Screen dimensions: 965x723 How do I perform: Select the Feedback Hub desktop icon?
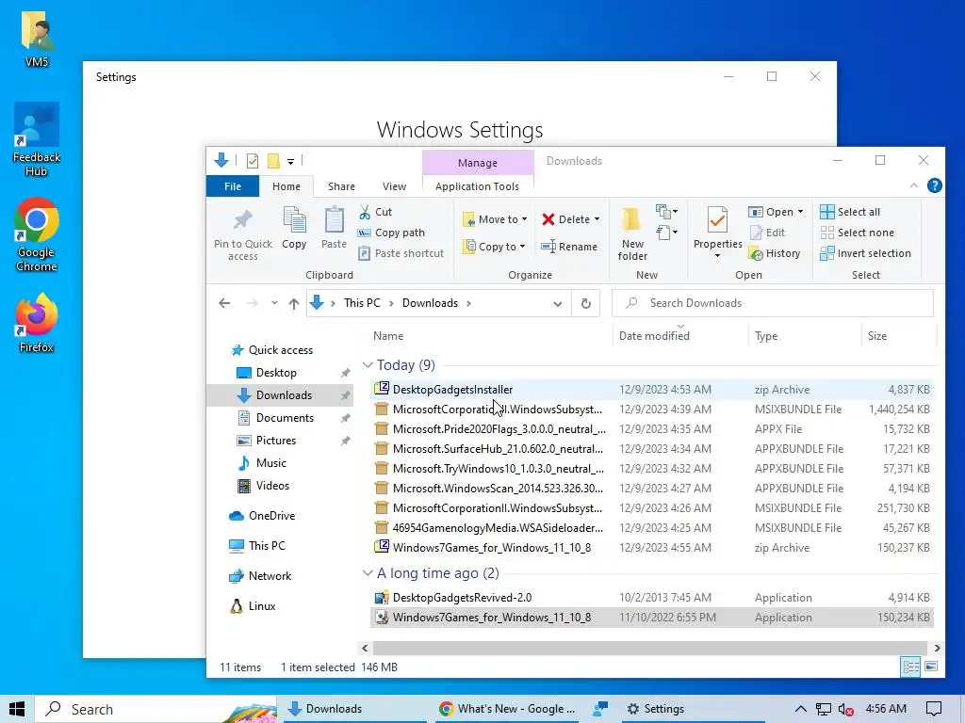pyautogui.click(x=37, y=140)
